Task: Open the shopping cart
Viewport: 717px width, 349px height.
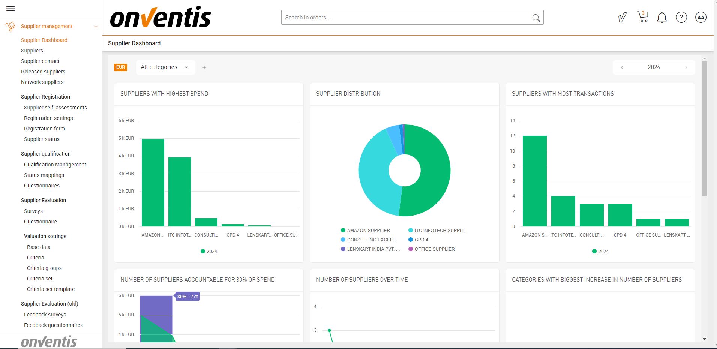Action: click(642, 17)
